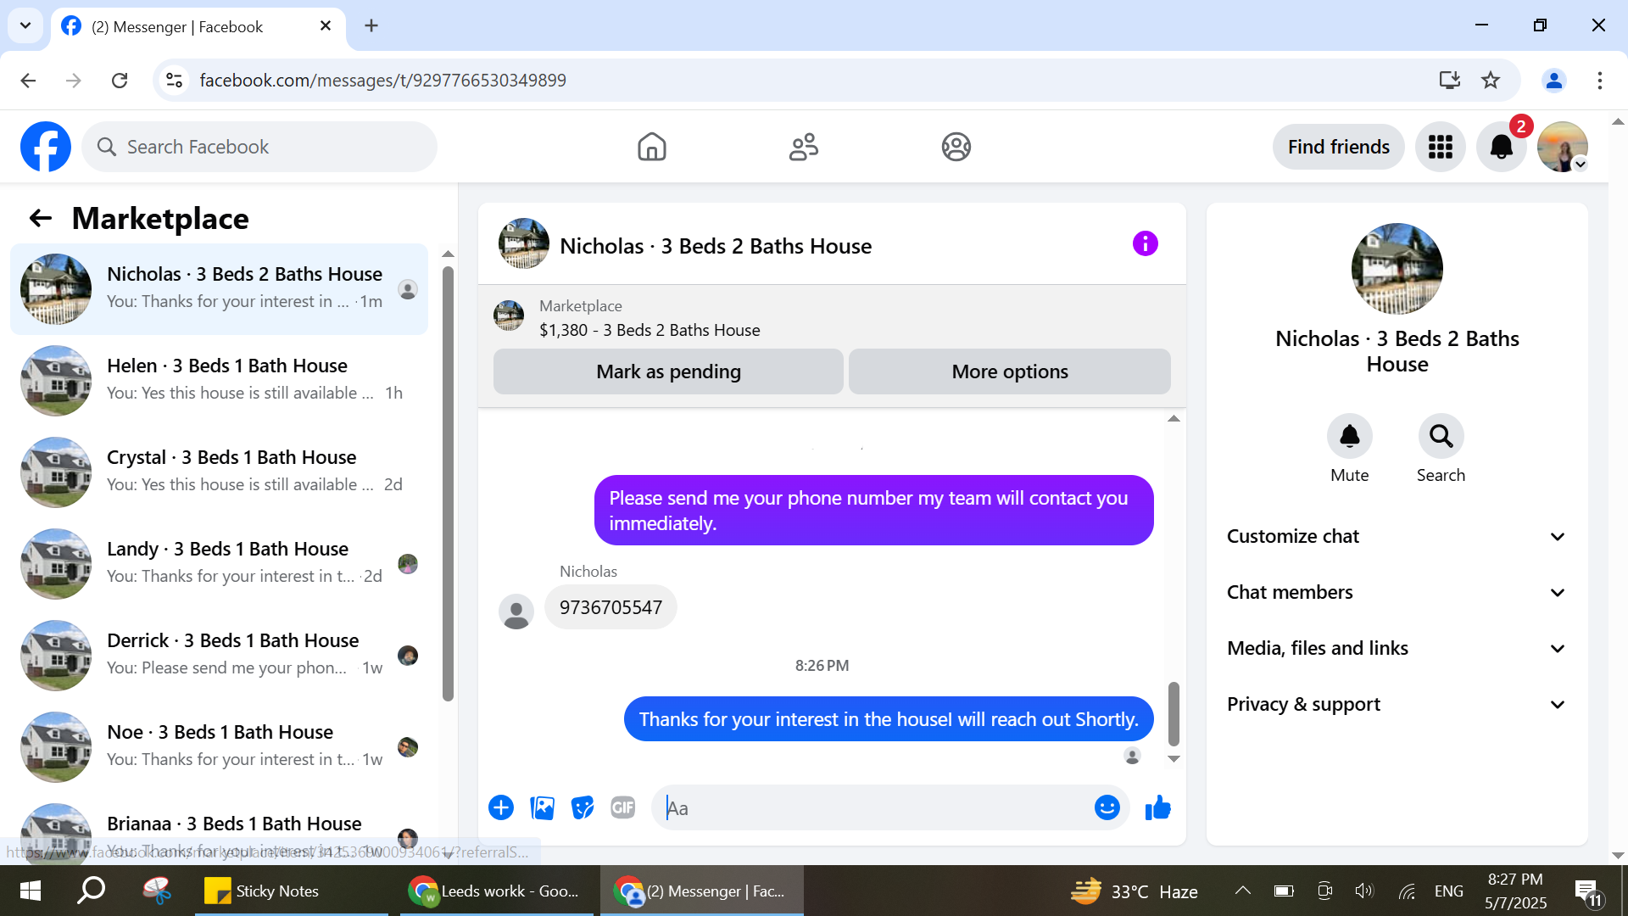
Task: Click the thumbs-up like icon
Action: (1157, 807)
